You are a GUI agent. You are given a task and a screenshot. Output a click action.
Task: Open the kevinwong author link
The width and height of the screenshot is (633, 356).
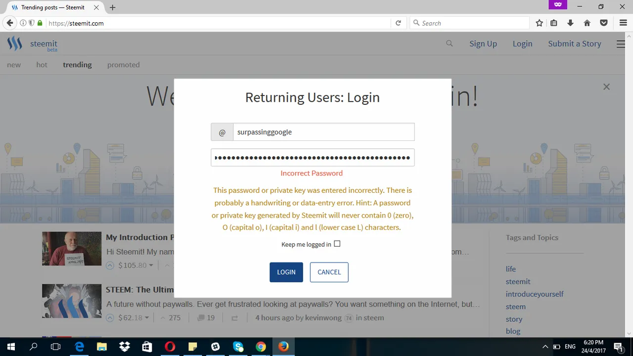pos(323,318)
